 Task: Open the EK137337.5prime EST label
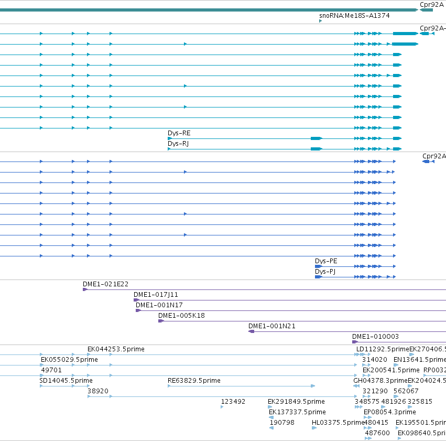coord(297,412)
